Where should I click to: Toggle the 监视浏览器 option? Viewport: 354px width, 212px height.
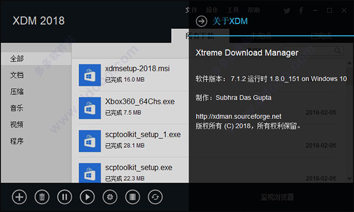277,197
